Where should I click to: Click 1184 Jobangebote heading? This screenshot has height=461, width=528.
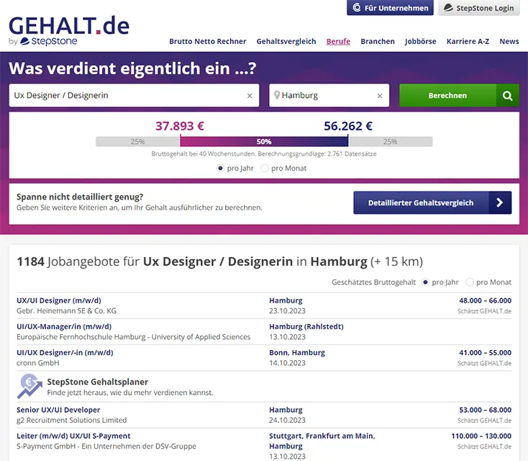(x=220, y=261)
